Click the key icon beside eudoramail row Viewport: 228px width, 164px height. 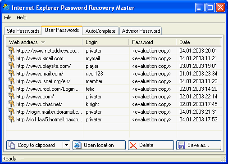11,111
